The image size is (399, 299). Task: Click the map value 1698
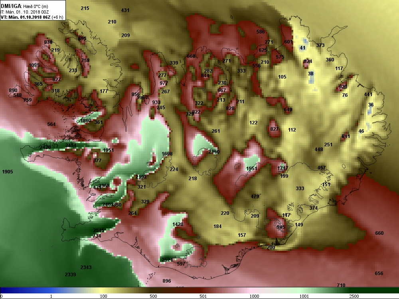click(x=167, y=154)
